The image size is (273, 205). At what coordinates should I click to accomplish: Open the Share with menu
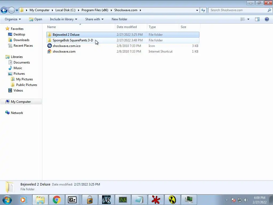tap(94, 19)
